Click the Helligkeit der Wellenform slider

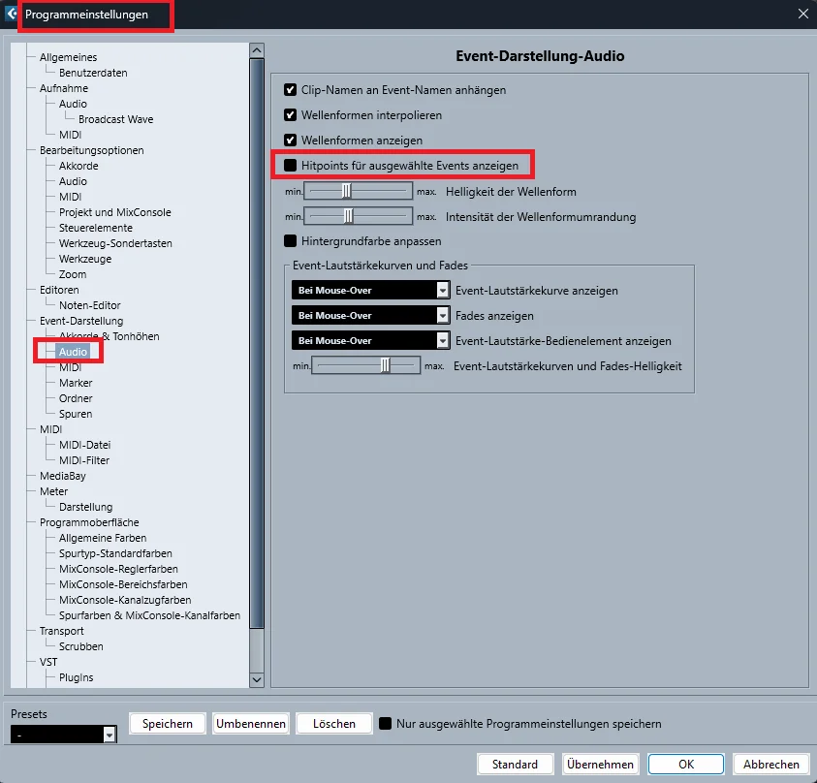pyautogui.click(x=358, y=191)
